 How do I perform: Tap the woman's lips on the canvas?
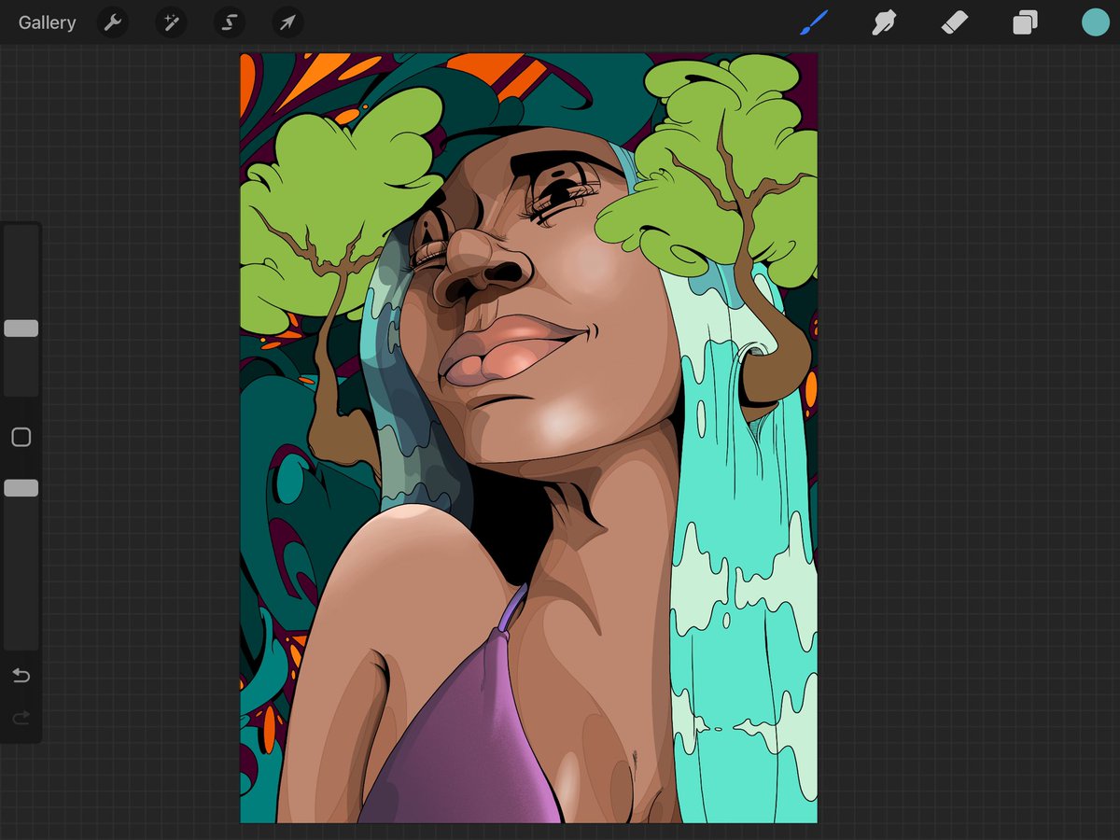pyautogui.click(x=509, y=350)
